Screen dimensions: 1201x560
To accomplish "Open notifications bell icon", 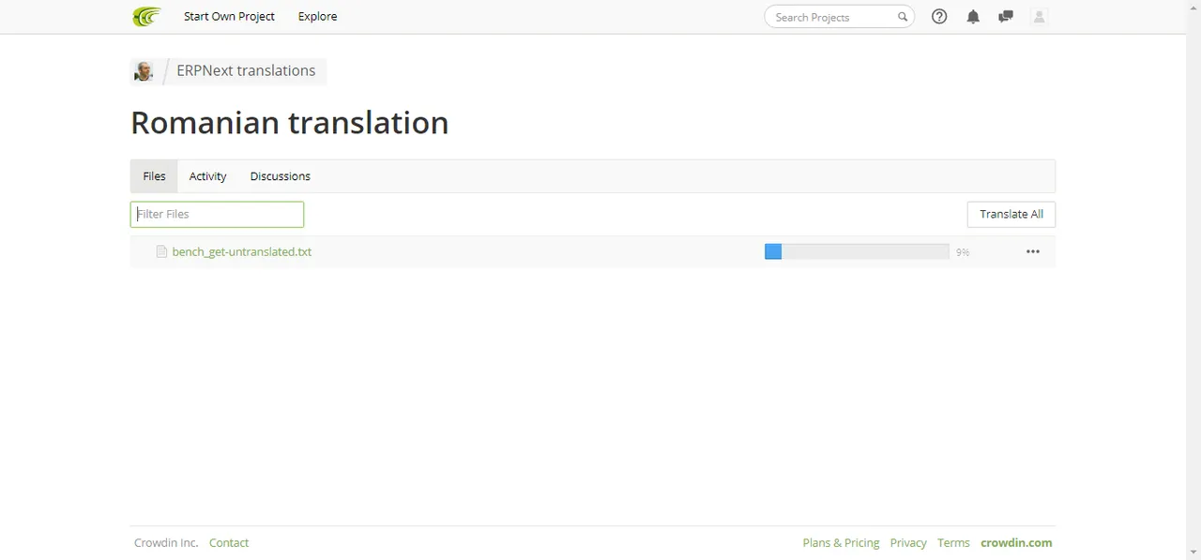I will tap(973, 17).
